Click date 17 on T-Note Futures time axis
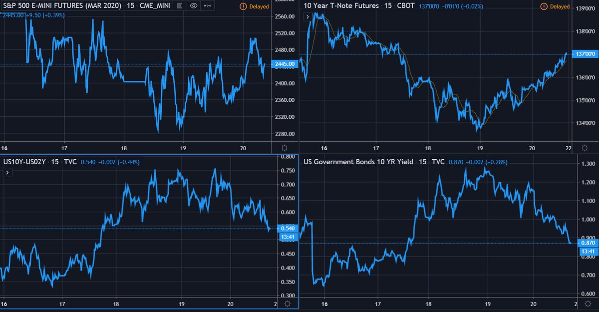Viewport: 599px width, 312px height. click(x=376, y=148)
